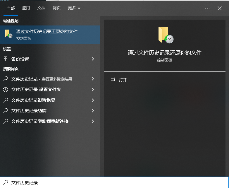Image resolution: width=229 pixels, height=188 pixels.
Task: Click search icon beside 文件历史记录设置恢复
Action: pos(6,100)
